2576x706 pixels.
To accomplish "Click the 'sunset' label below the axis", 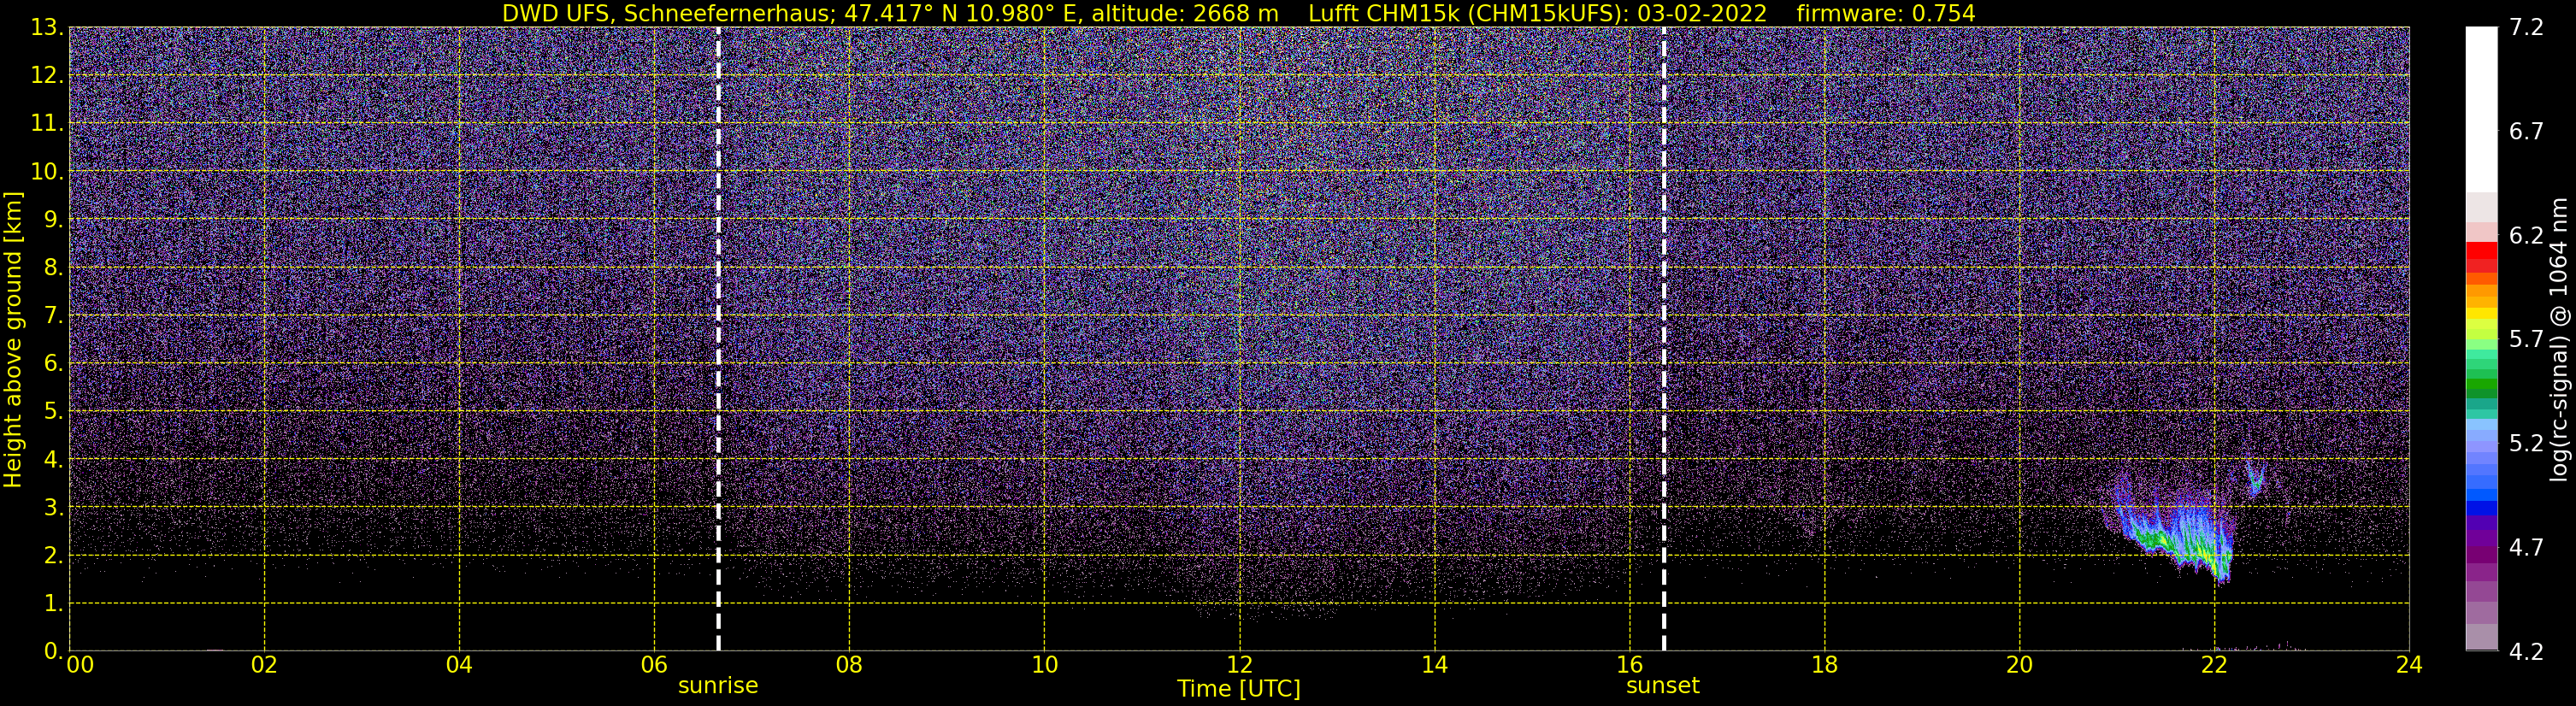I will click(1663, 686).
